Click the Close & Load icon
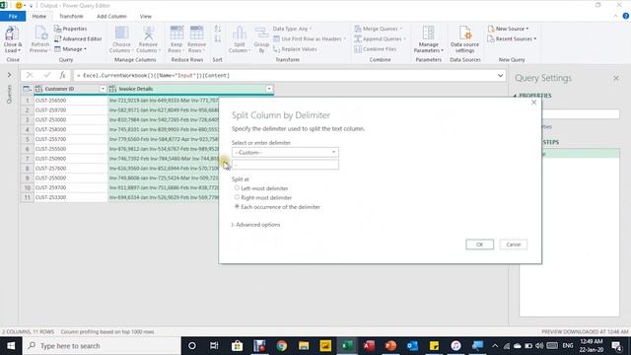 [x=13, y=34]
